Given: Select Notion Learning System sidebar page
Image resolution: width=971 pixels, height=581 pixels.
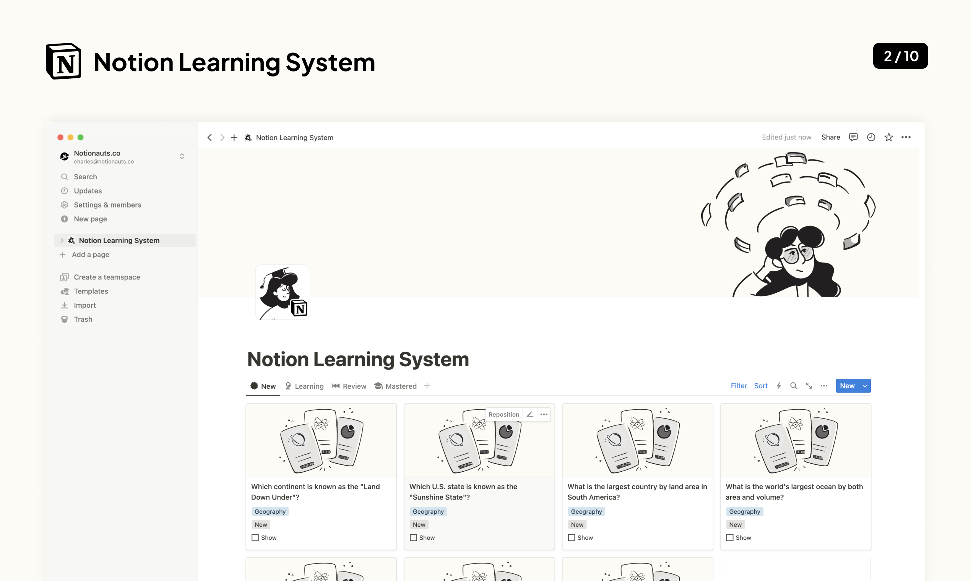Looking at the screenshot, I should (x=125, y=240).
